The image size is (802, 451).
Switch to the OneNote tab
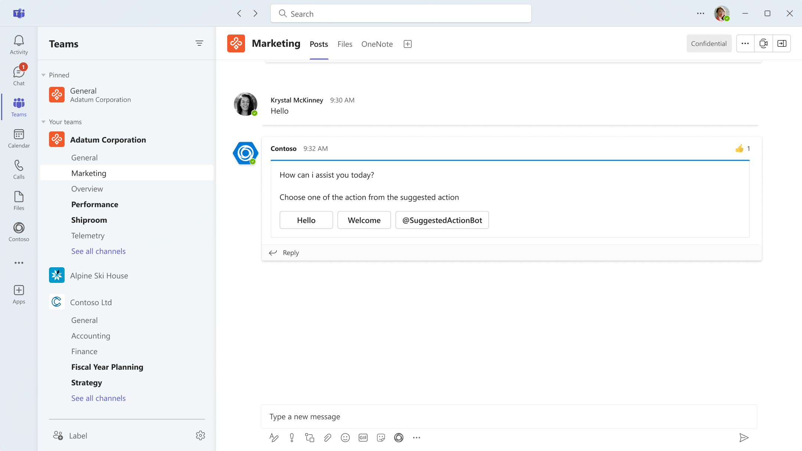[x=377, y=44]
